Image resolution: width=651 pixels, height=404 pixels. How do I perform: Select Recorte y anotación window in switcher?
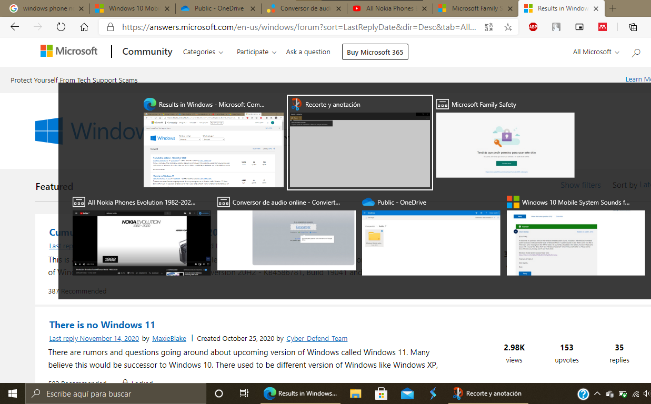[x=360, y=142]
